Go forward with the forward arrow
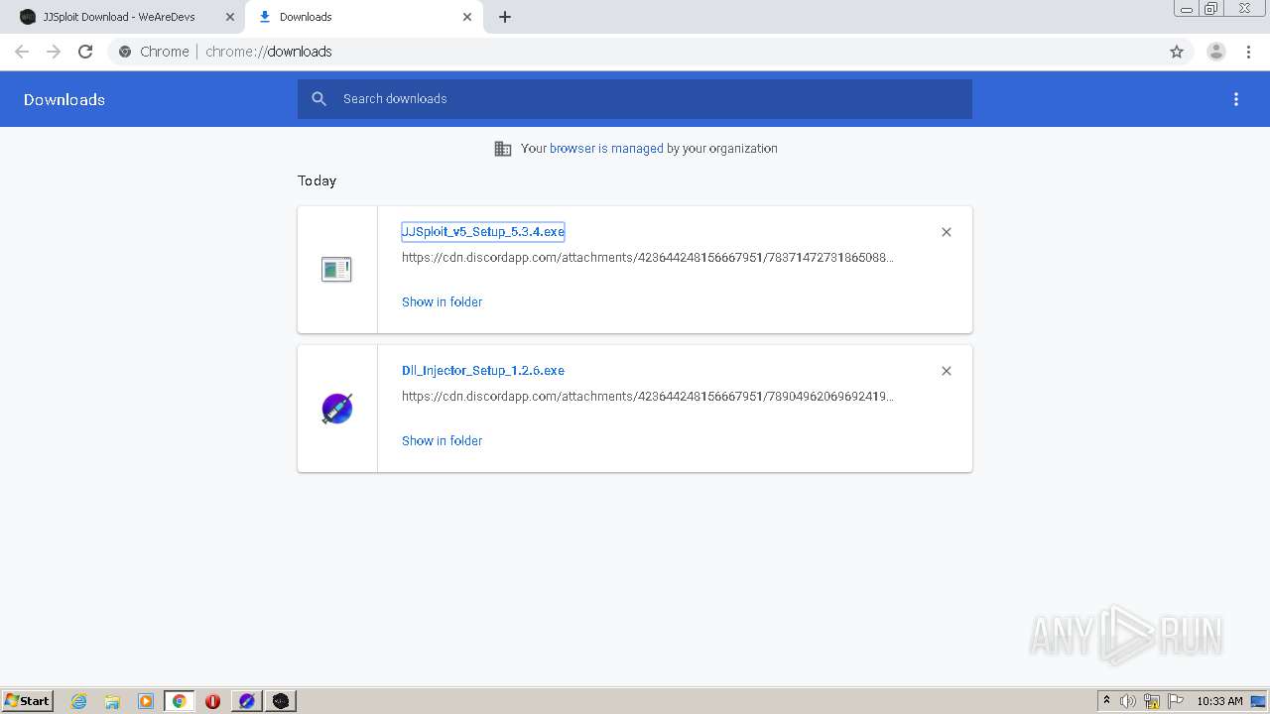Screen dimensions: 1270x714 (x=54, y=52)
